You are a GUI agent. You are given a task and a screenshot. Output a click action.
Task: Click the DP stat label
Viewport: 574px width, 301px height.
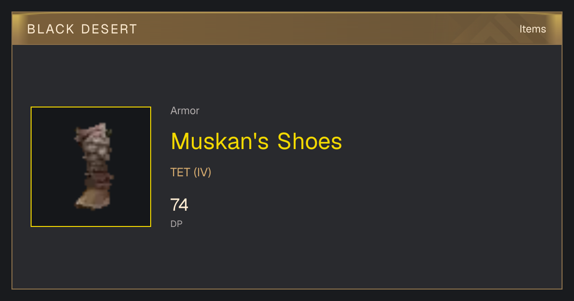point(177,224)
